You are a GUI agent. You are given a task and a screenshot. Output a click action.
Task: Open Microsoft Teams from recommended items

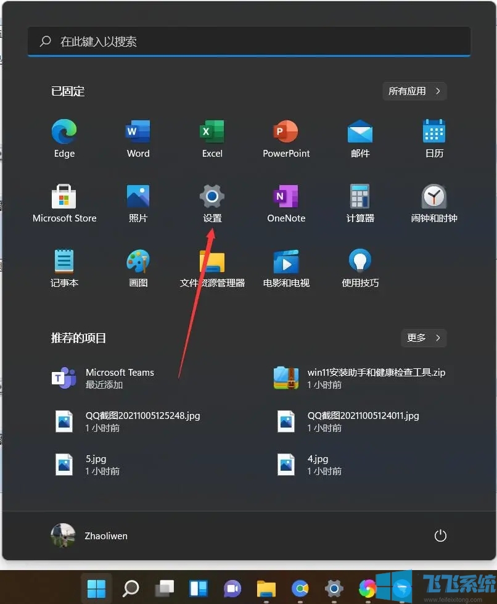[120, 378]
